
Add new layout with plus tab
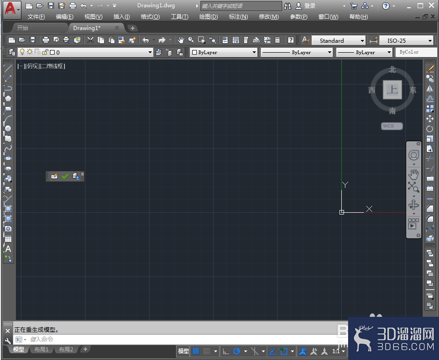coord(85,349)
